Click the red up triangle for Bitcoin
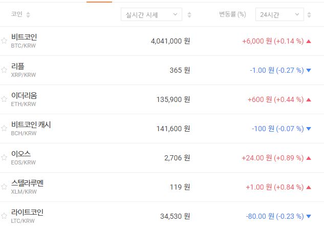 309,42
